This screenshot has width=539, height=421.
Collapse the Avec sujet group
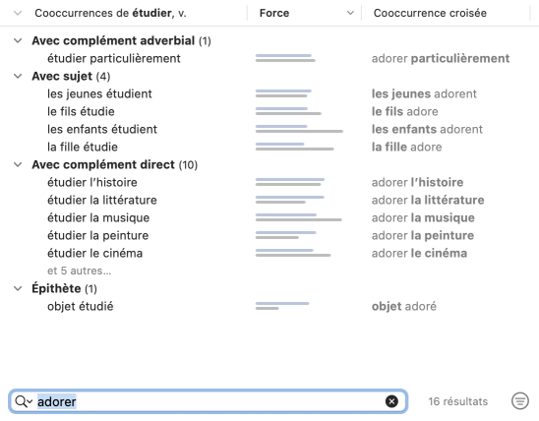click(18, 77)
